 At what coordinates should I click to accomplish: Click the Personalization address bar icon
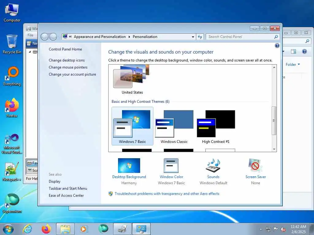coord(65,37)
